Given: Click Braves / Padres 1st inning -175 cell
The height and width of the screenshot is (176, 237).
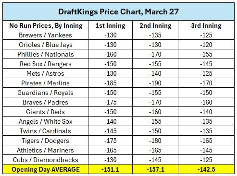Looking at the screenshot, I should (x=110, y=102).
